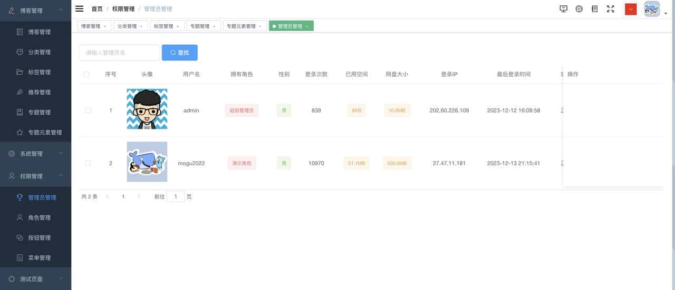The image size is (675, 290).
Task: Check the admin row checkbox
Action: (88, 110)
